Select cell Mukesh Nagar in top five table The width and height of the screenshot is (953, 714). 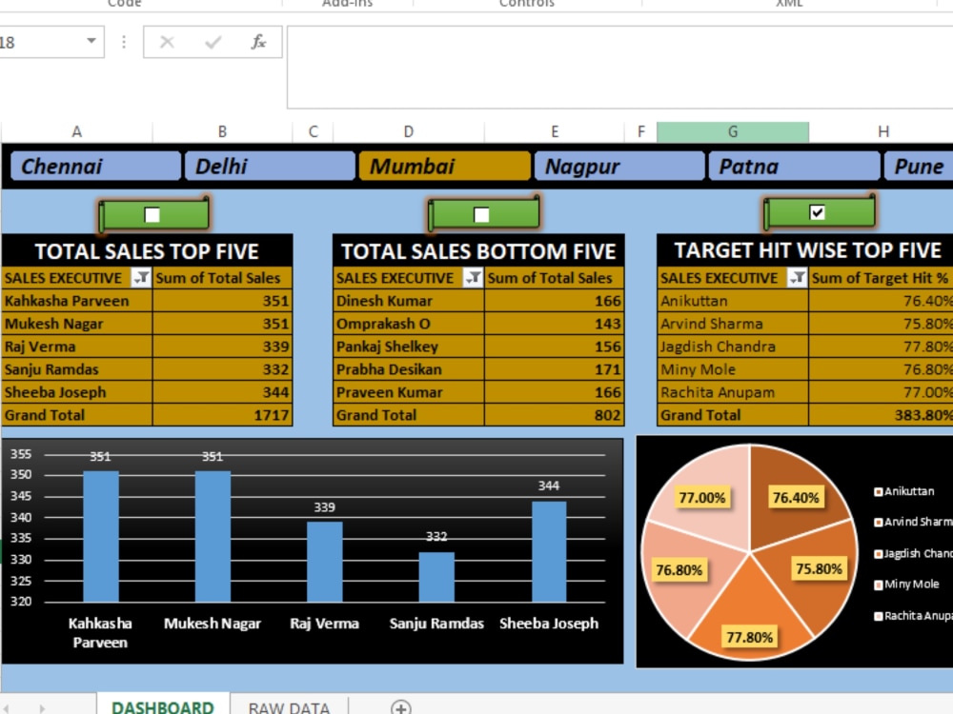coord(76,325)
